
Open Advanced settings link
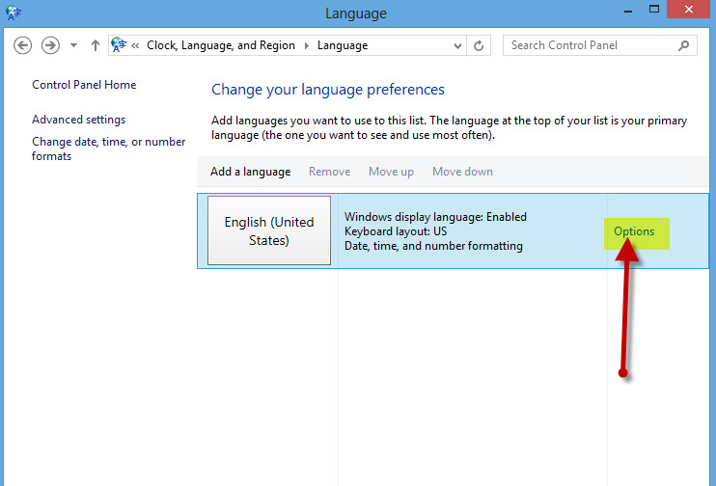click(x=78, y=120)
